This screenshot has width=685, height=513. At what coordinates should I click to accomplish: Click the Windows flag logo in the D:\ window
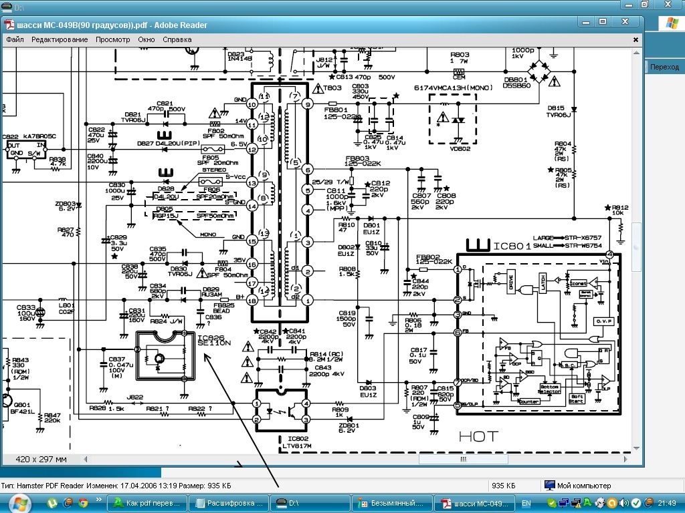point(672,23)
